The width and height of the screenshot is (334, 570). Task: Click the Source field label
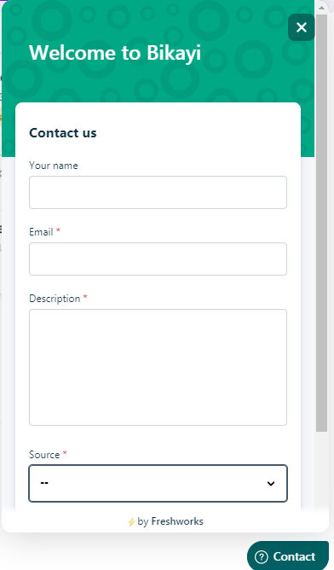44,455
